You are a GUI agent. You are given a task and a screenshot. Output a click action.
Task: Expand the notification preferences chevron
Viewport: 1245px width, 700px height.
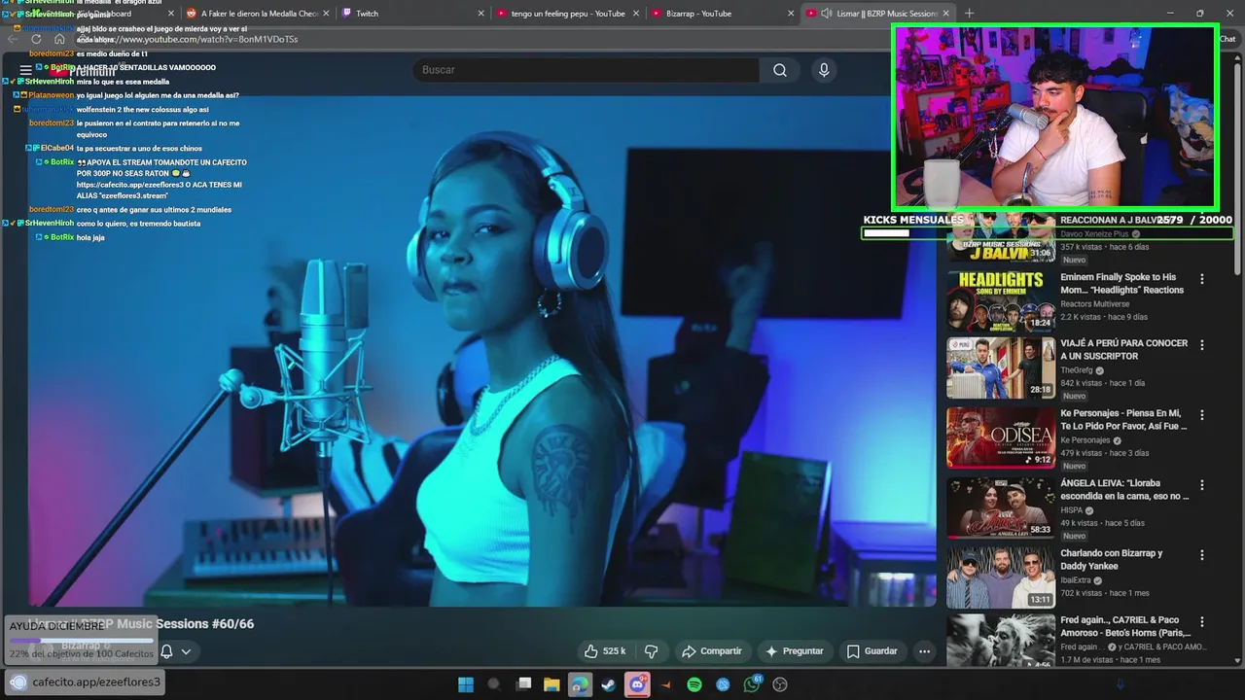coord(186,651)
